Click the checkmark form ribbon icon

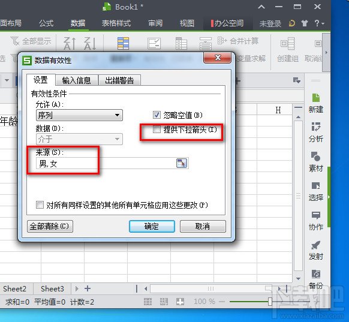tap(154, 43)
